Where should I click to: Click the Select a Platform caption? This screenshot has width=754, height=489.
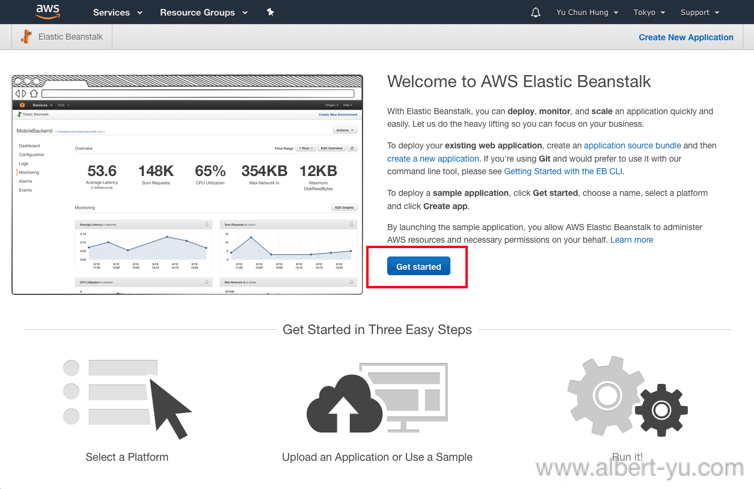[x=127, y=457]
